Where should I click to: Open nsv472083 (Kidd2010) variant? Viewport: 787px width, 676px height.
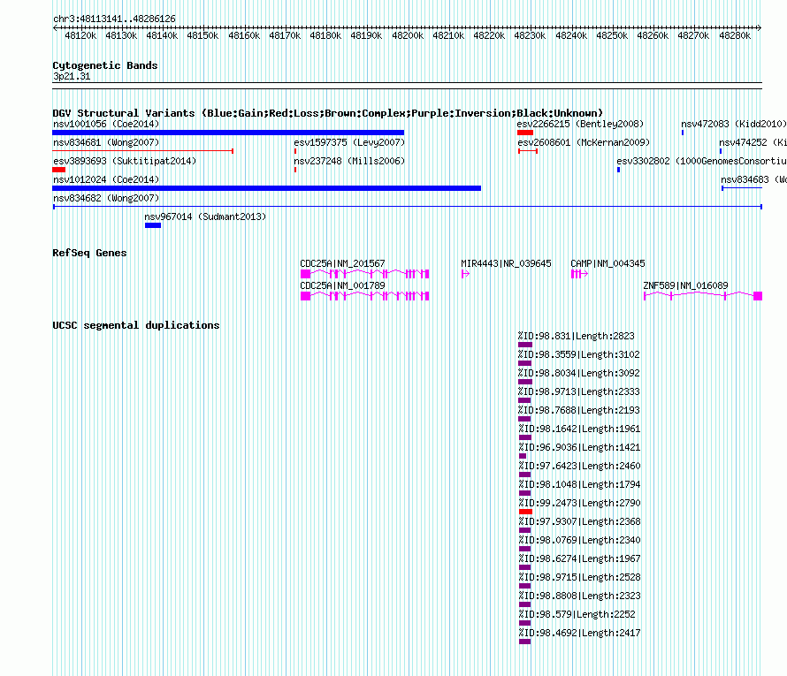[733, 124]
